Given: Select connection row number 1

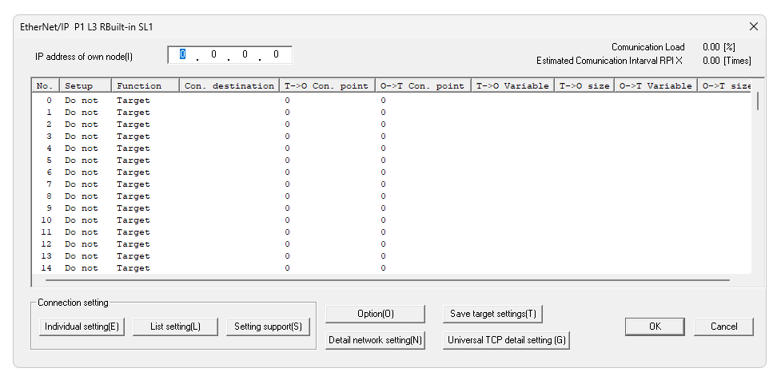Looking at the screenshot, I should point(392,113).
